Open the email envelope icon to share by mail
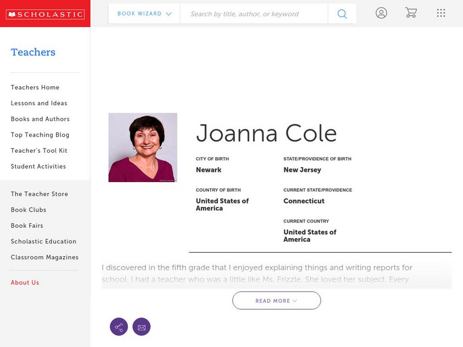This screenshot has height=347, width=463. tap(142, 326)
